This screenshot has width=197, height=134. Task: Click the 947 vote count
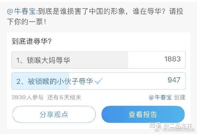174,80
